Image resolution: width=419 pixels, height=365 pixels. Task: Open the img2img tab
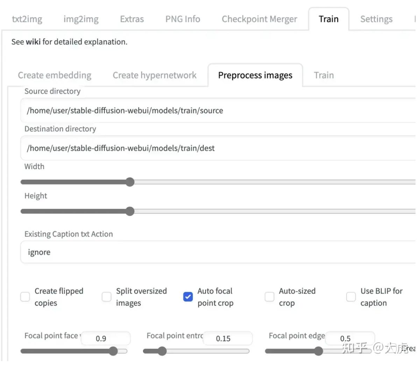click(x=81, y=19)
